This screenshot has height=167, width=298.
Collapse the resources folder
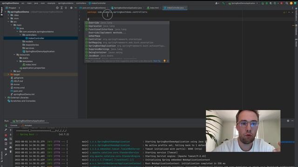[x=14, y=55]
